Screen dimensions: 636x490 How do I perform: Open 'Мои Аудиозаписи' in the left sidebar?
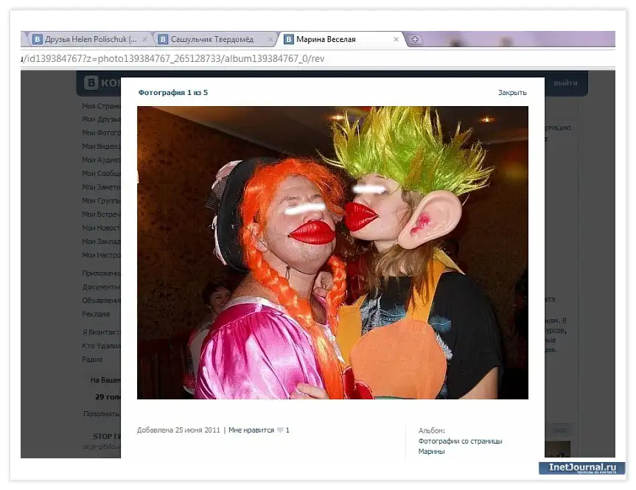coord(101,160)
